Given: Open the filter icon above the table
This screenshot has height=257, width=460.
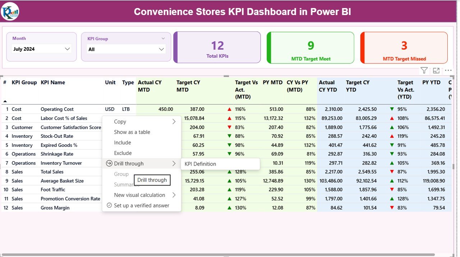Looking at the screenshot, I should [424, 70].
